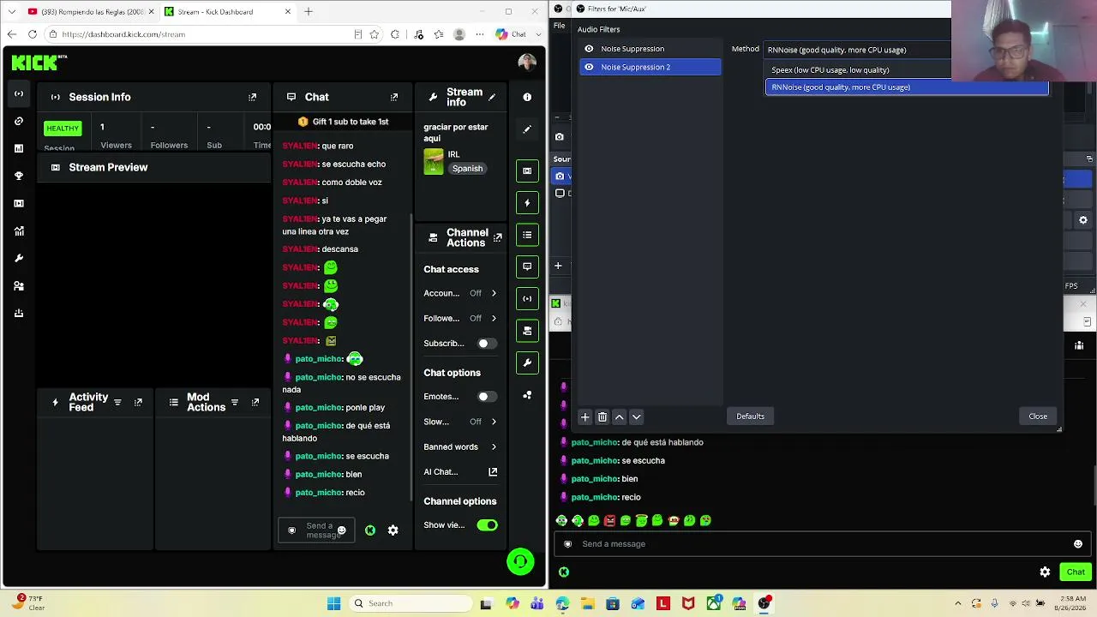Reset filter with the Defaults button
This screenshot has width=1097, height=617.
coord(750,416)
